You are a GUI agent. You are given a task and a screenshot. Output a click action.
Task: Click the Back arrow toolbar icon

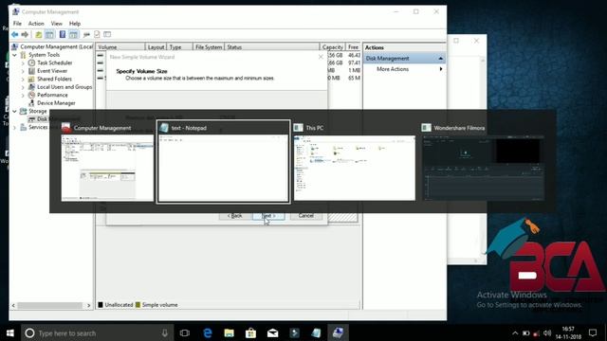tap(15, 35)
